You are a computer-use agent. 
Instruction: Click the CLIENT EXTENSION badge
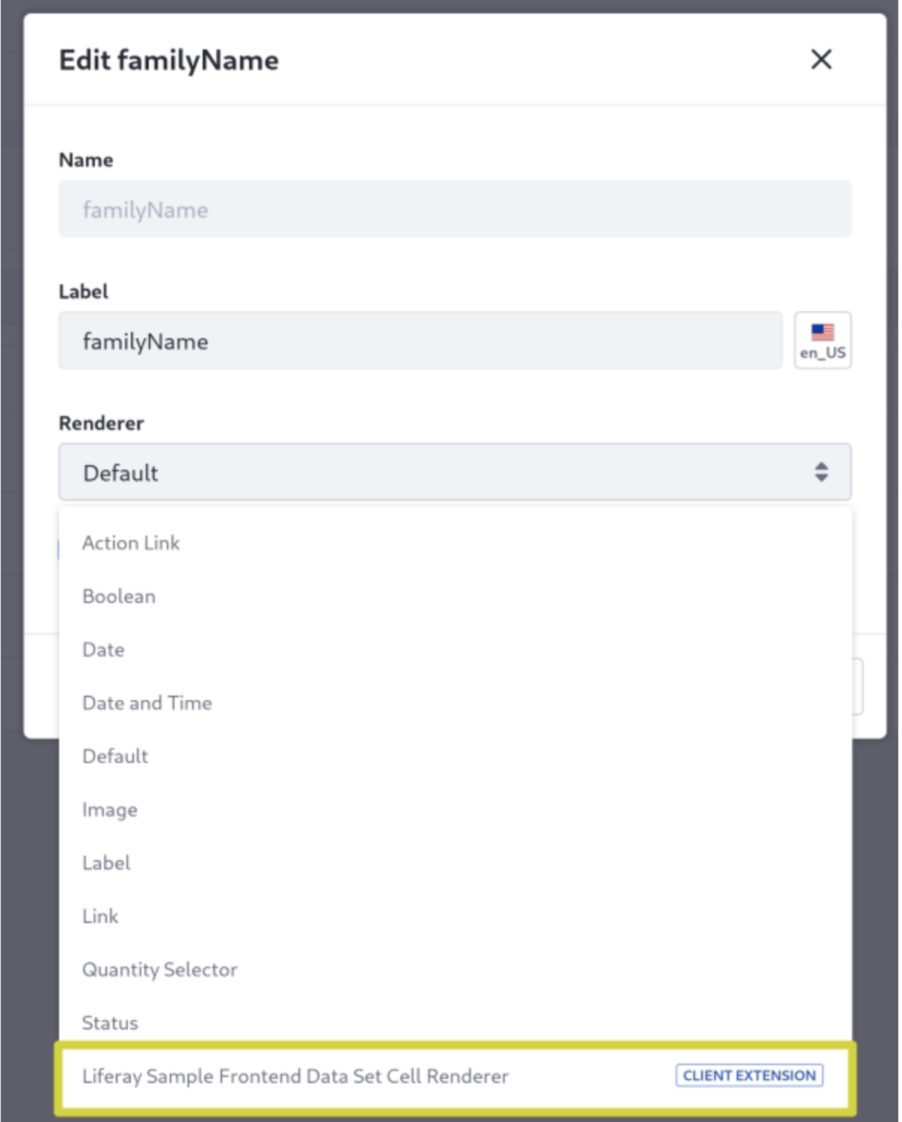point(749,1076)
